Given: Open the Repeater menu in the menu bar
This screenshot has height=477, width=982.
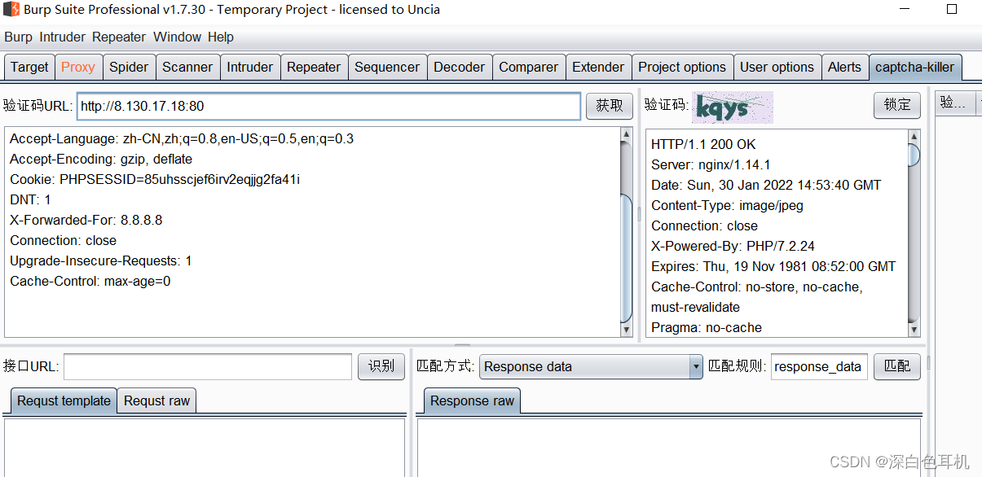Looking at the screenshot, I should coord(119,37).
